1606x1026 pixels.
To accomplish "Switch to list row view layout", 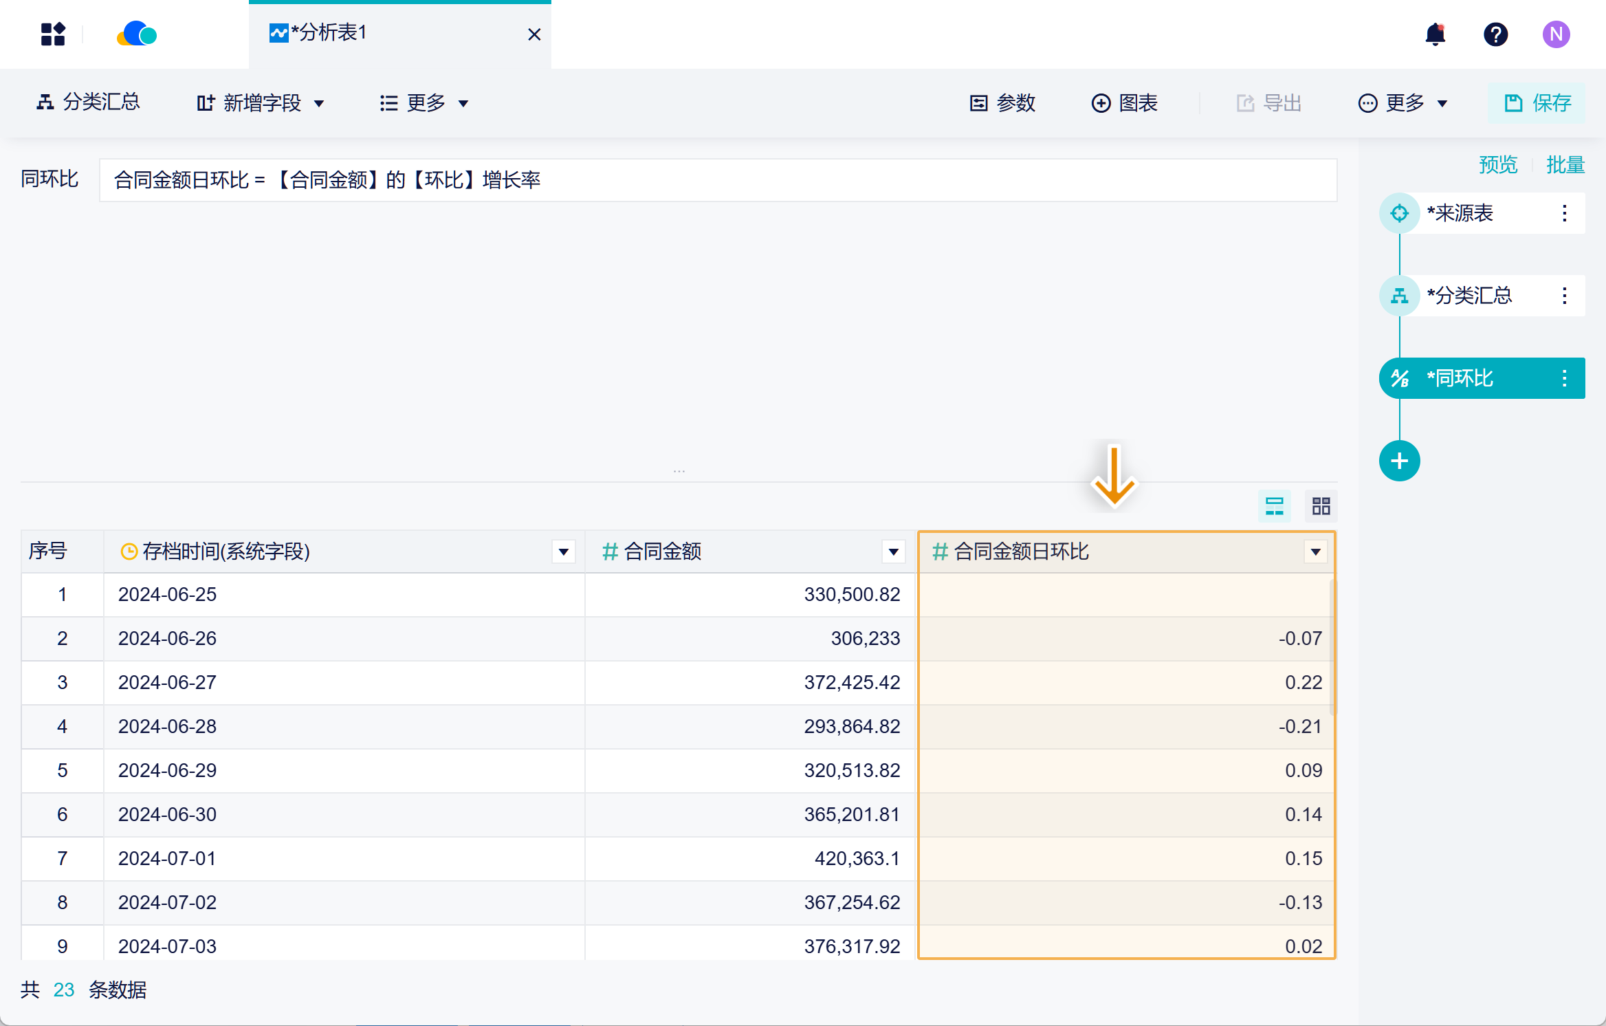I will click(x=1274, y=506).
